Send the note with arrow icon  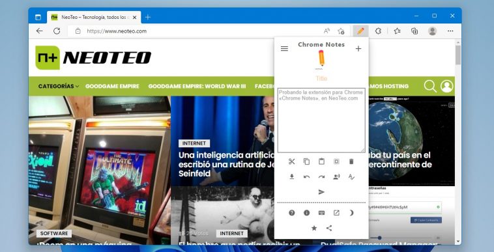tap(321, 192)
